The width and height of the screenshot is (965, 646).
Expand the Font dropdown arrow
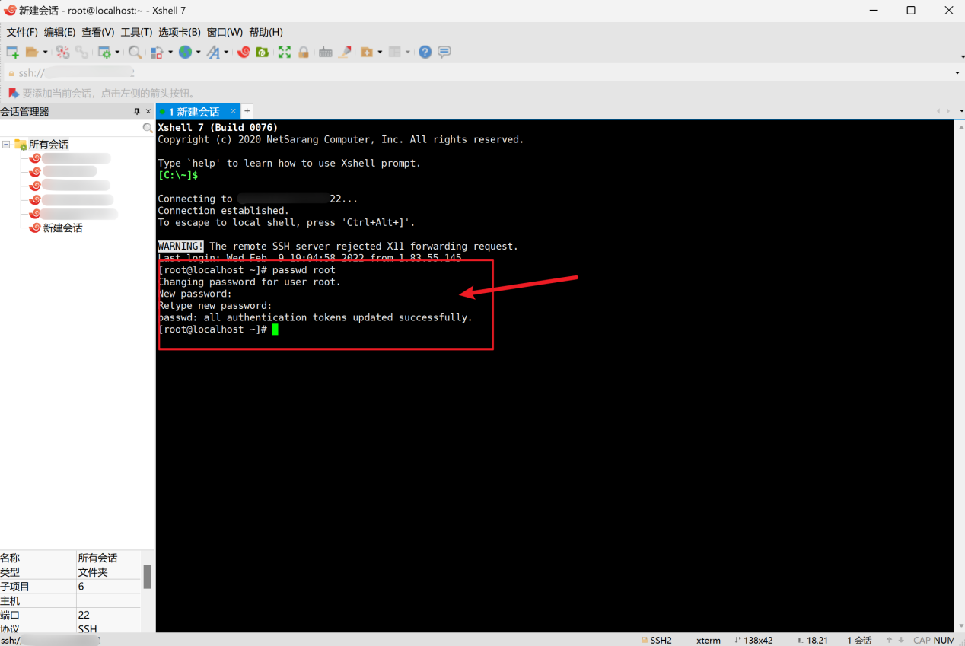coord(226,52)
